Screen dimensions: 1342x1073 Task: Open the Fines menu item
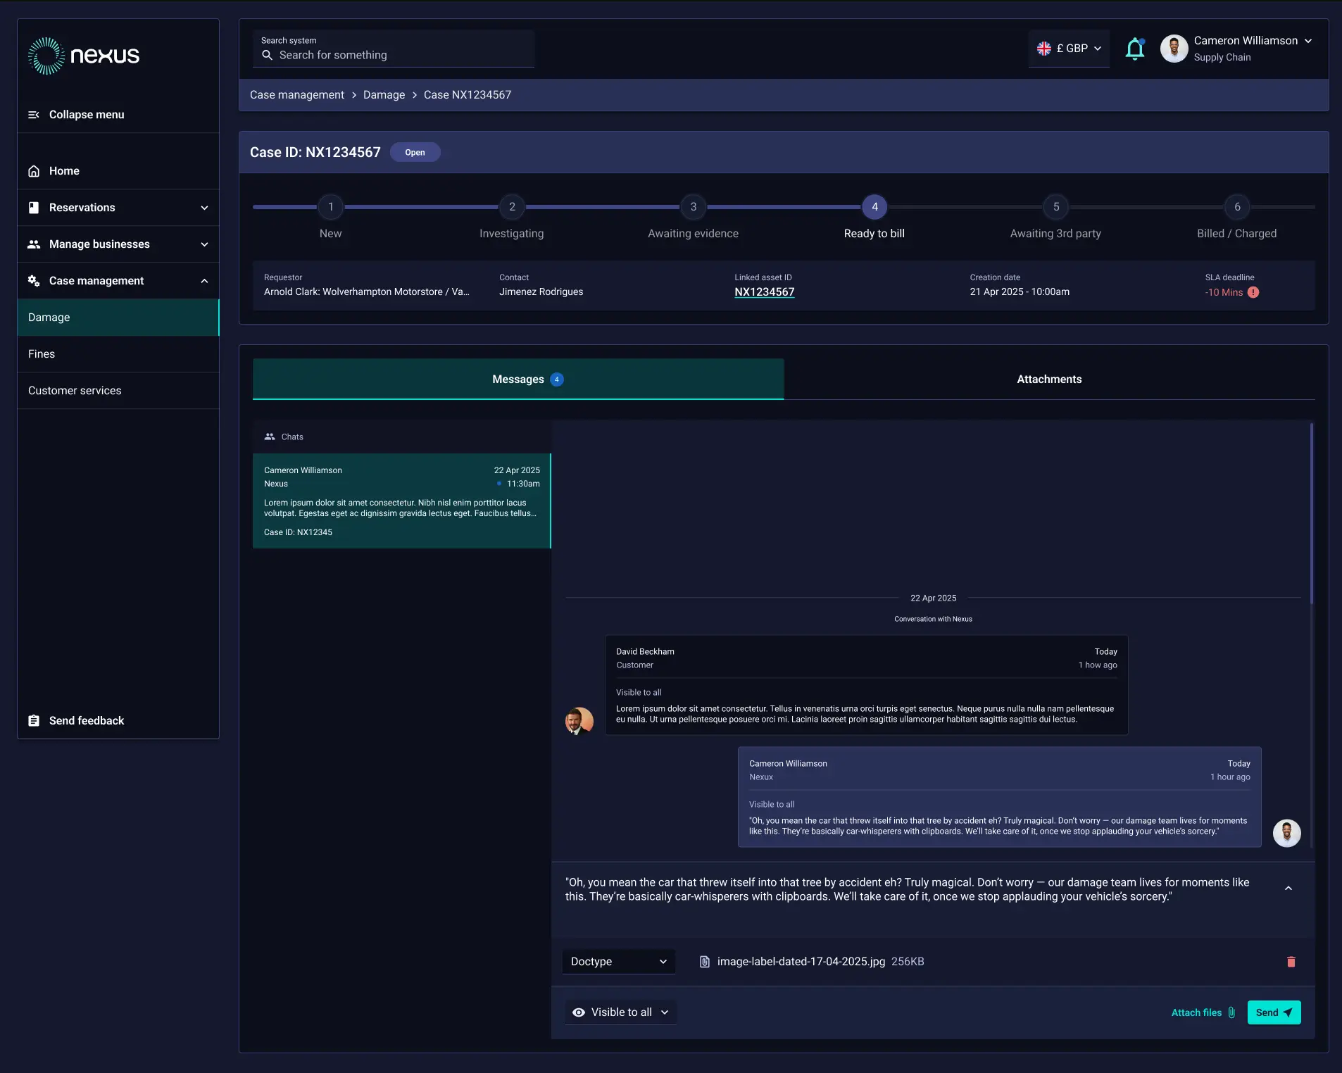click(x=42, y=354)
